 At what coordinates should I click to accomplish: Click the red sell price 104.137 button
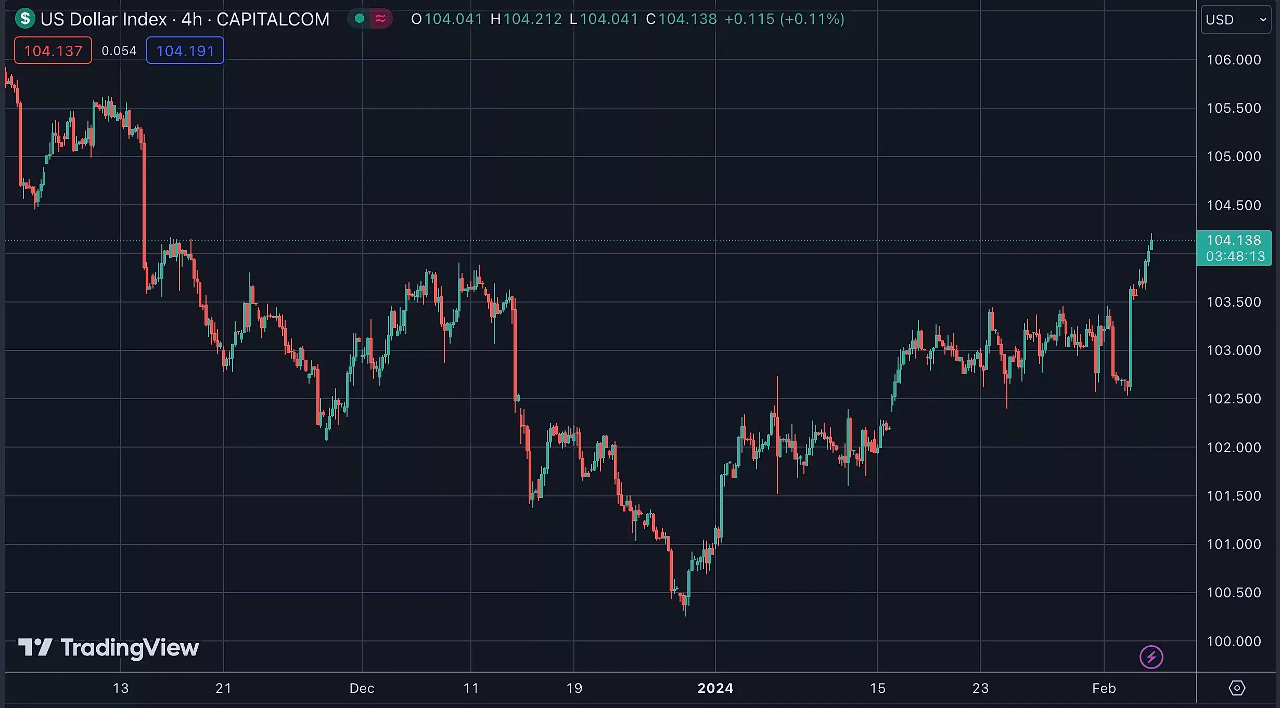click(x=53, y=50)
